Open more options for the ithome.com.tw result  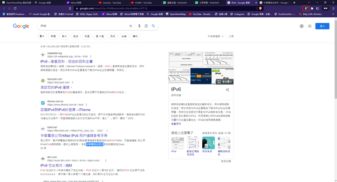pos(87,105)
